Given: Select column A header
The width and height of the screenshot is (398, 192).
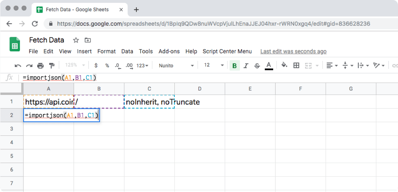Looking at the screenshot, I should 48,88.
